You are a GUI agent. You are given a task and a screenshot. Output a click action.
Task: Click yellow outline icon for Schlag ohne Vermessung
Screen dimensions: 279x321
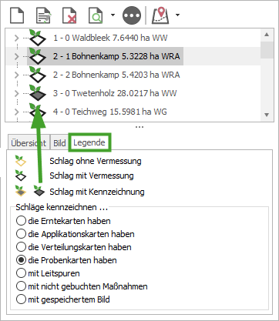pos(21,161)
